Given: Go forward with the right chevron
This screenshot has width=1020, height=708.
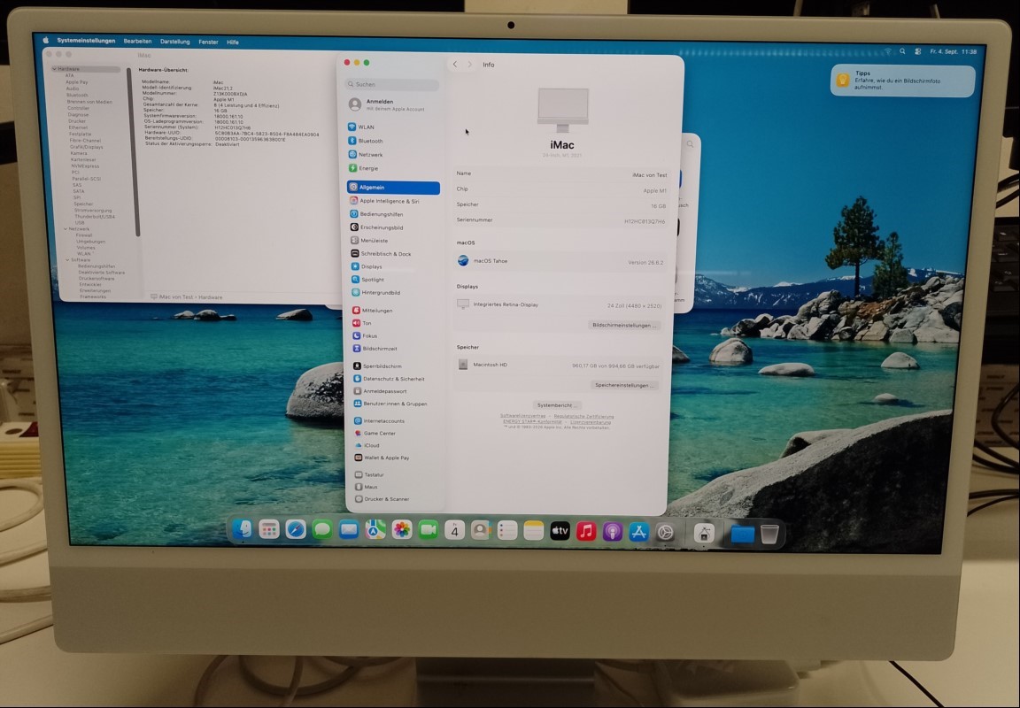Looking at the screenshot, I should (x=469, y=65).
